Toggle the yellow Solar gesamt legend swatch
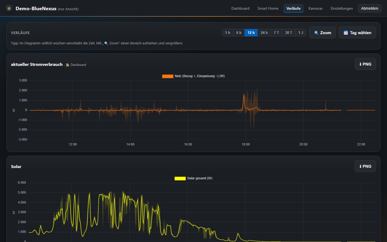The width and height of the screenshot is (387, 242). click(180, 179)
